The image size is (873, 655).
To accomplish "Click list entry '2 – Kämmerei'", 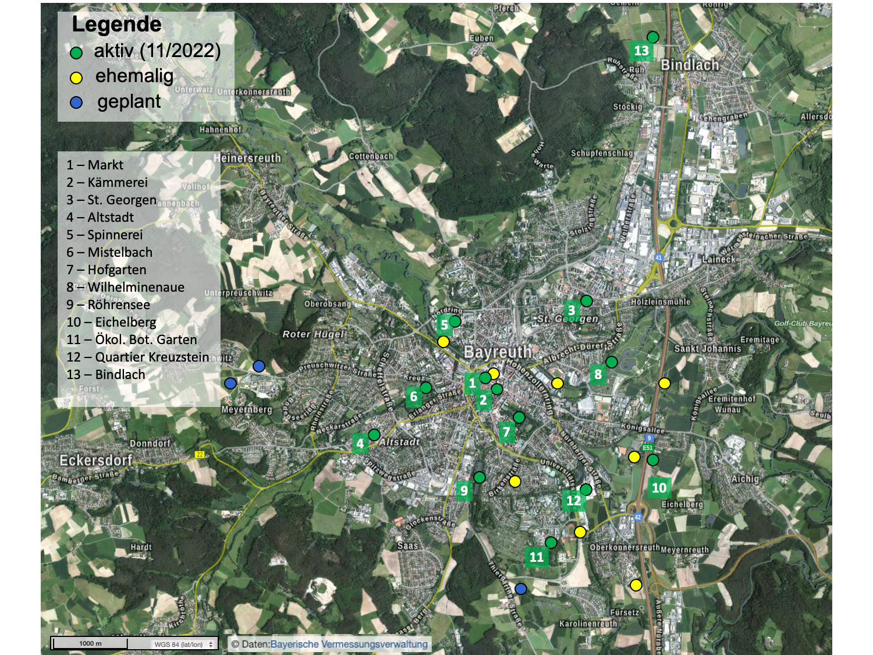I will [107, 182].
